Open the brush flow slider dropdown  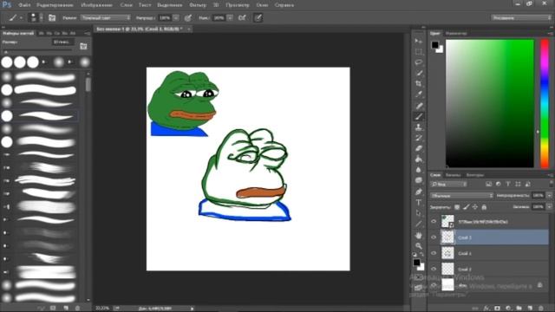[230, 17]
